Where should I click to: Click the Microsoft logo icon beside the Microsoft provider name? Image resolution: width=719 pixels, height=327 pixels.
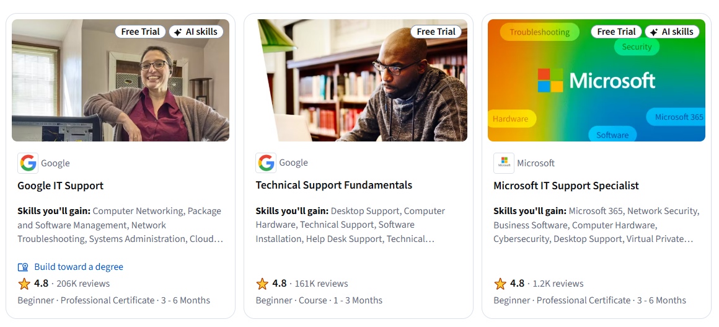[504, 163]
